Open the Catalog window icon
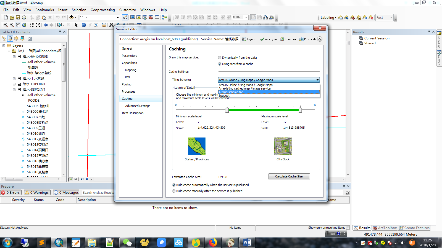442x248 pixels. pyautogui.click(x=139, y=17)
